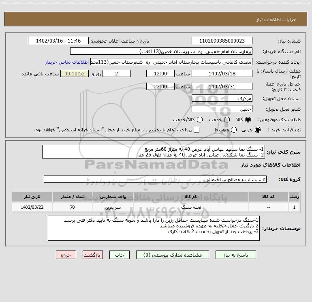The width and height of the screenshot is (312, 302).
Task: Click the تخته سنگ item name cell
Action: (x=191, y=207)
